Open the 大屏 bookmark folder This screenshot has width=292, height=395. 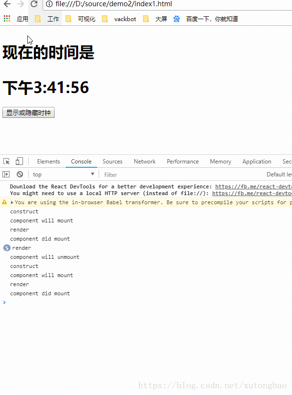click(155, 19)
